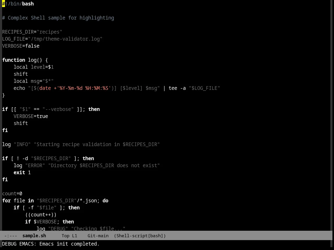
Task: Click "Directory $RECIPES_DIR does not exist" string
Action: [104, 165]
